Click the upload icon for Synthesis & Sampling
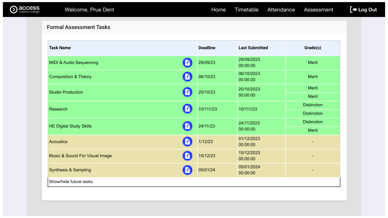The height and width of the screenshot is (218, 388). (x=187, y=170)
